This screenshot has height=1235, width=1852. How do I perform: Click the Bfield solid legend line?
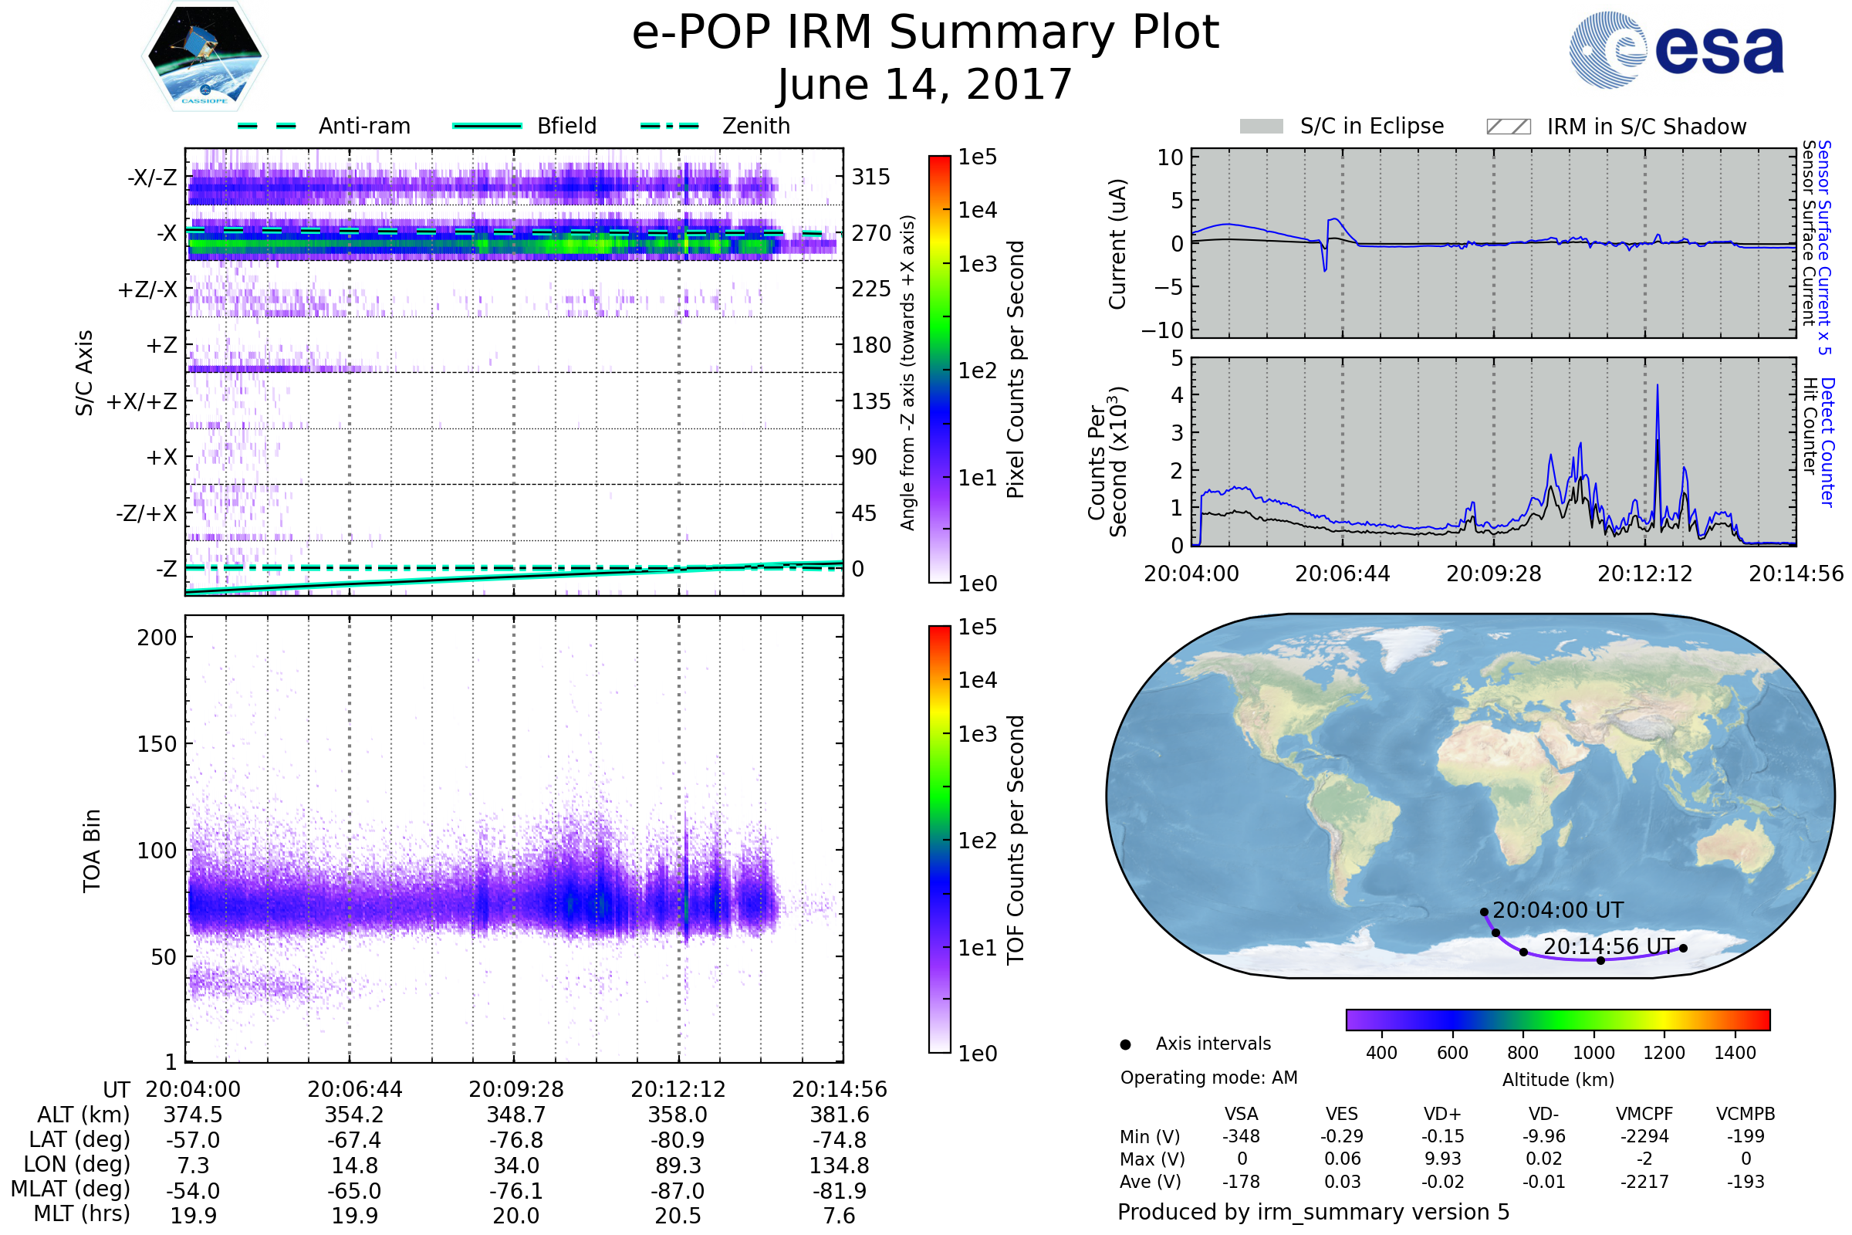(487, 126)
